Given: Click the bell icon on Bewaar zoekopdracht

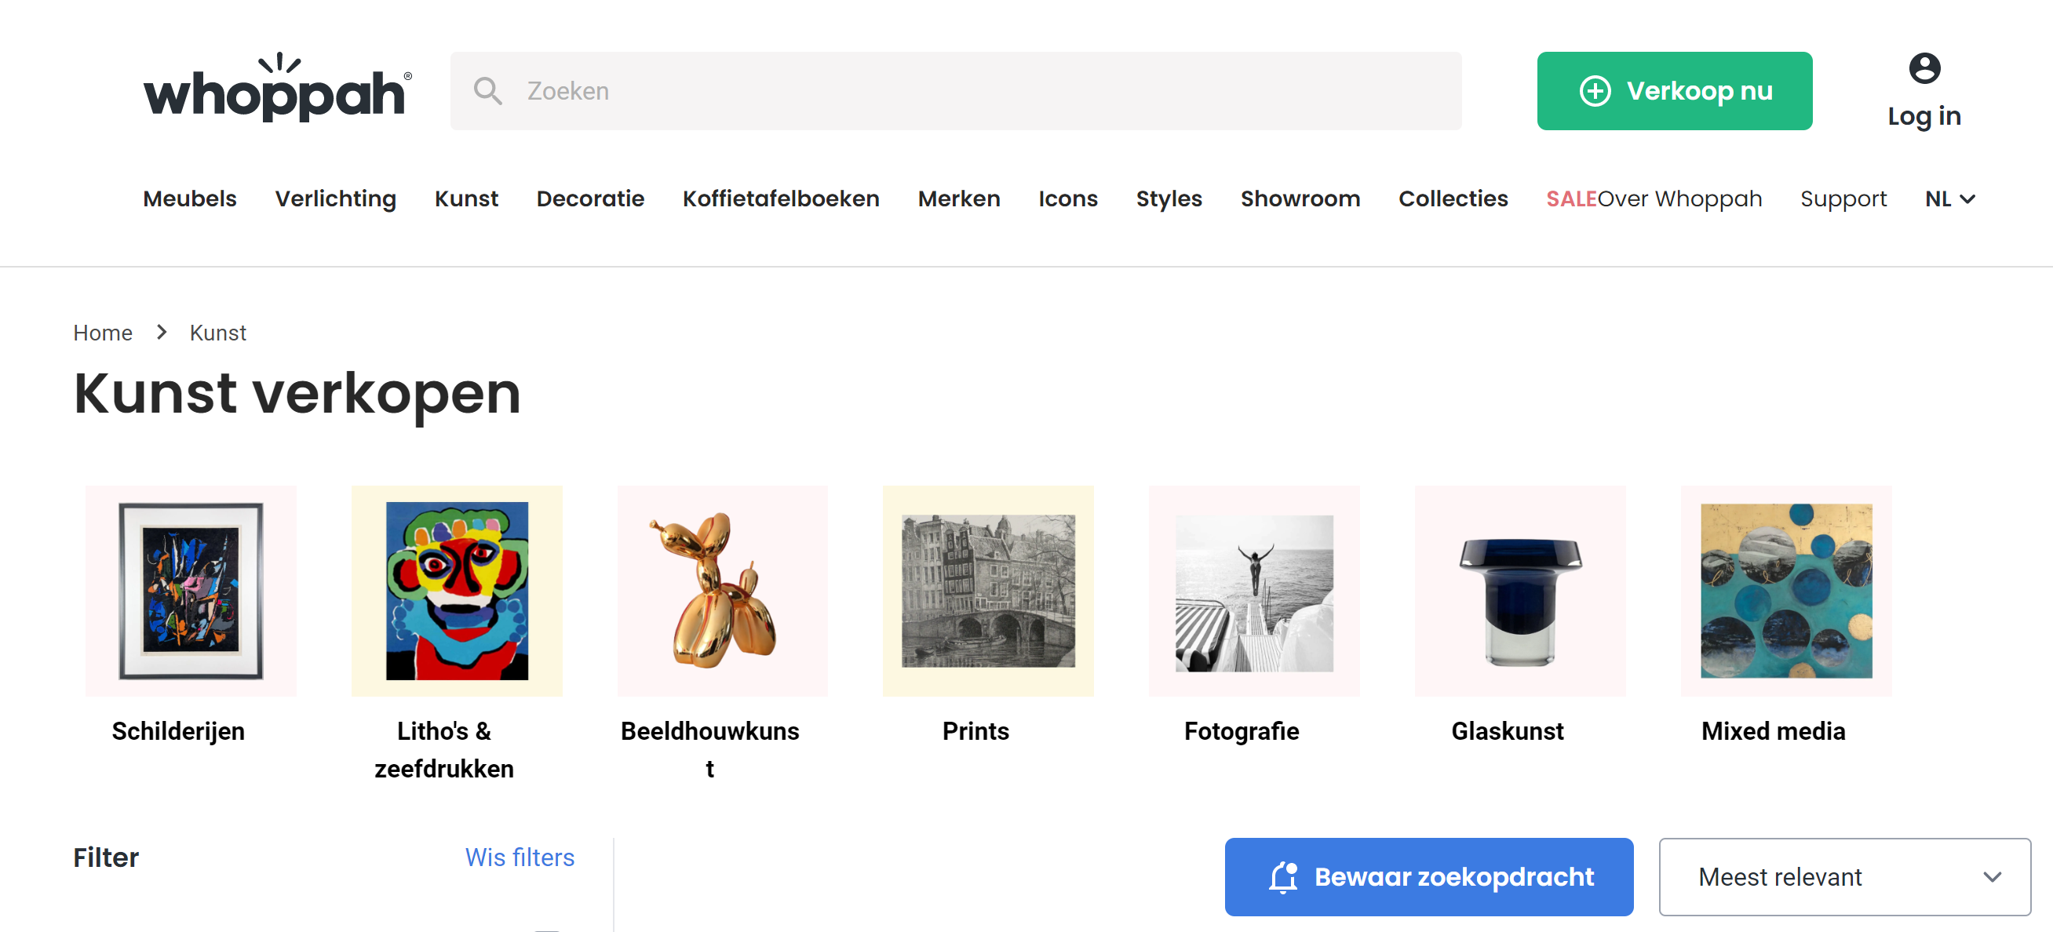Looking at the screenshot, I should pyautogui.click(x=1283, y=877).
